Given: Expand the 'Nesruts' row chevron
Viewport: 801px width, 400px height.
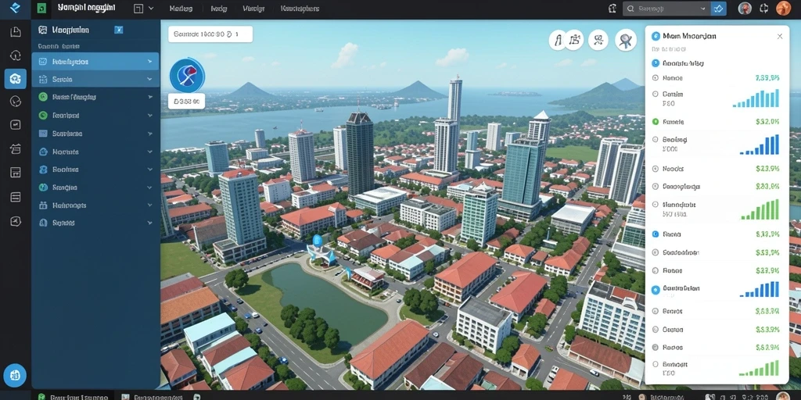Looking at the screenshot, I should (x=149, y=152).
